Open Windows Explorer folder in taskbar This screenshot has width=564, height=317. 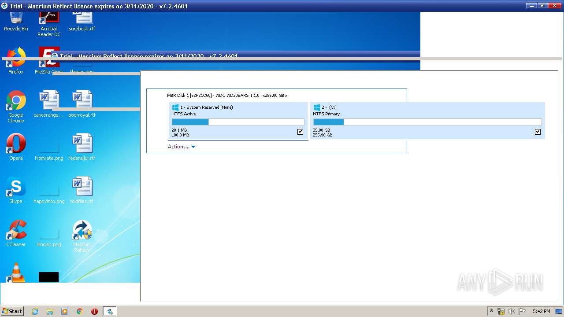pyautogui.click(x=50, y=311)
